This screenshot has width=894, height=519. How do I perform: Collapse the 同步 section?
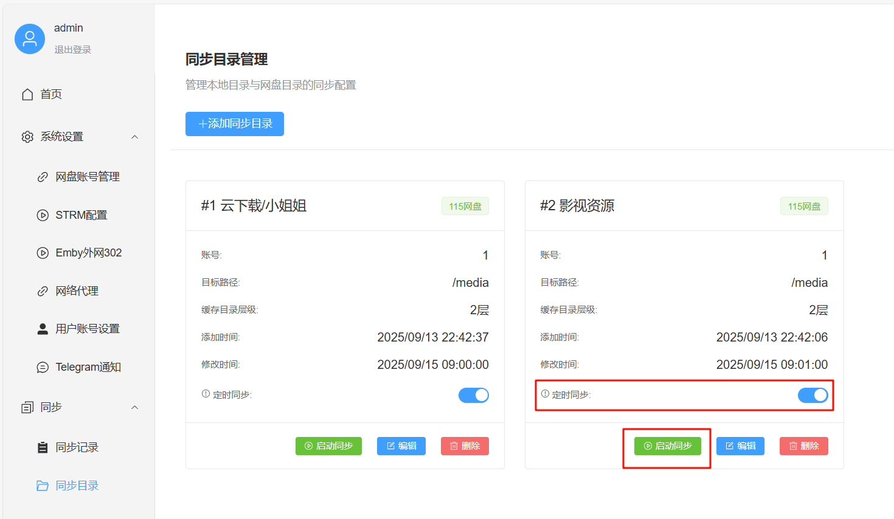click(135, 407)
